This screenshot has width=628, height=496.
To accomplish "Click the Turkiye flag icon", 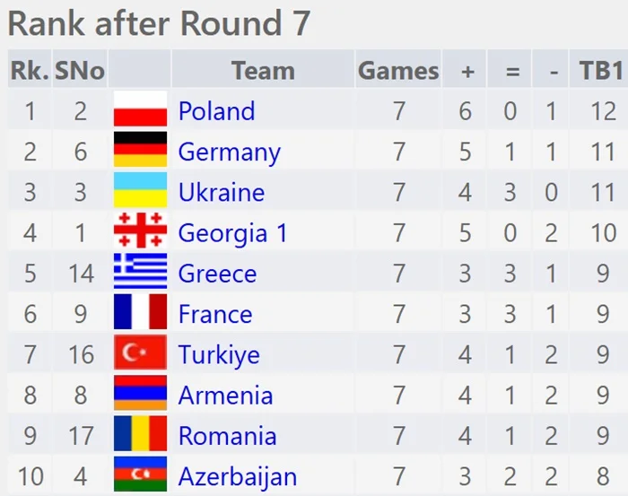I will pos(140,354).
